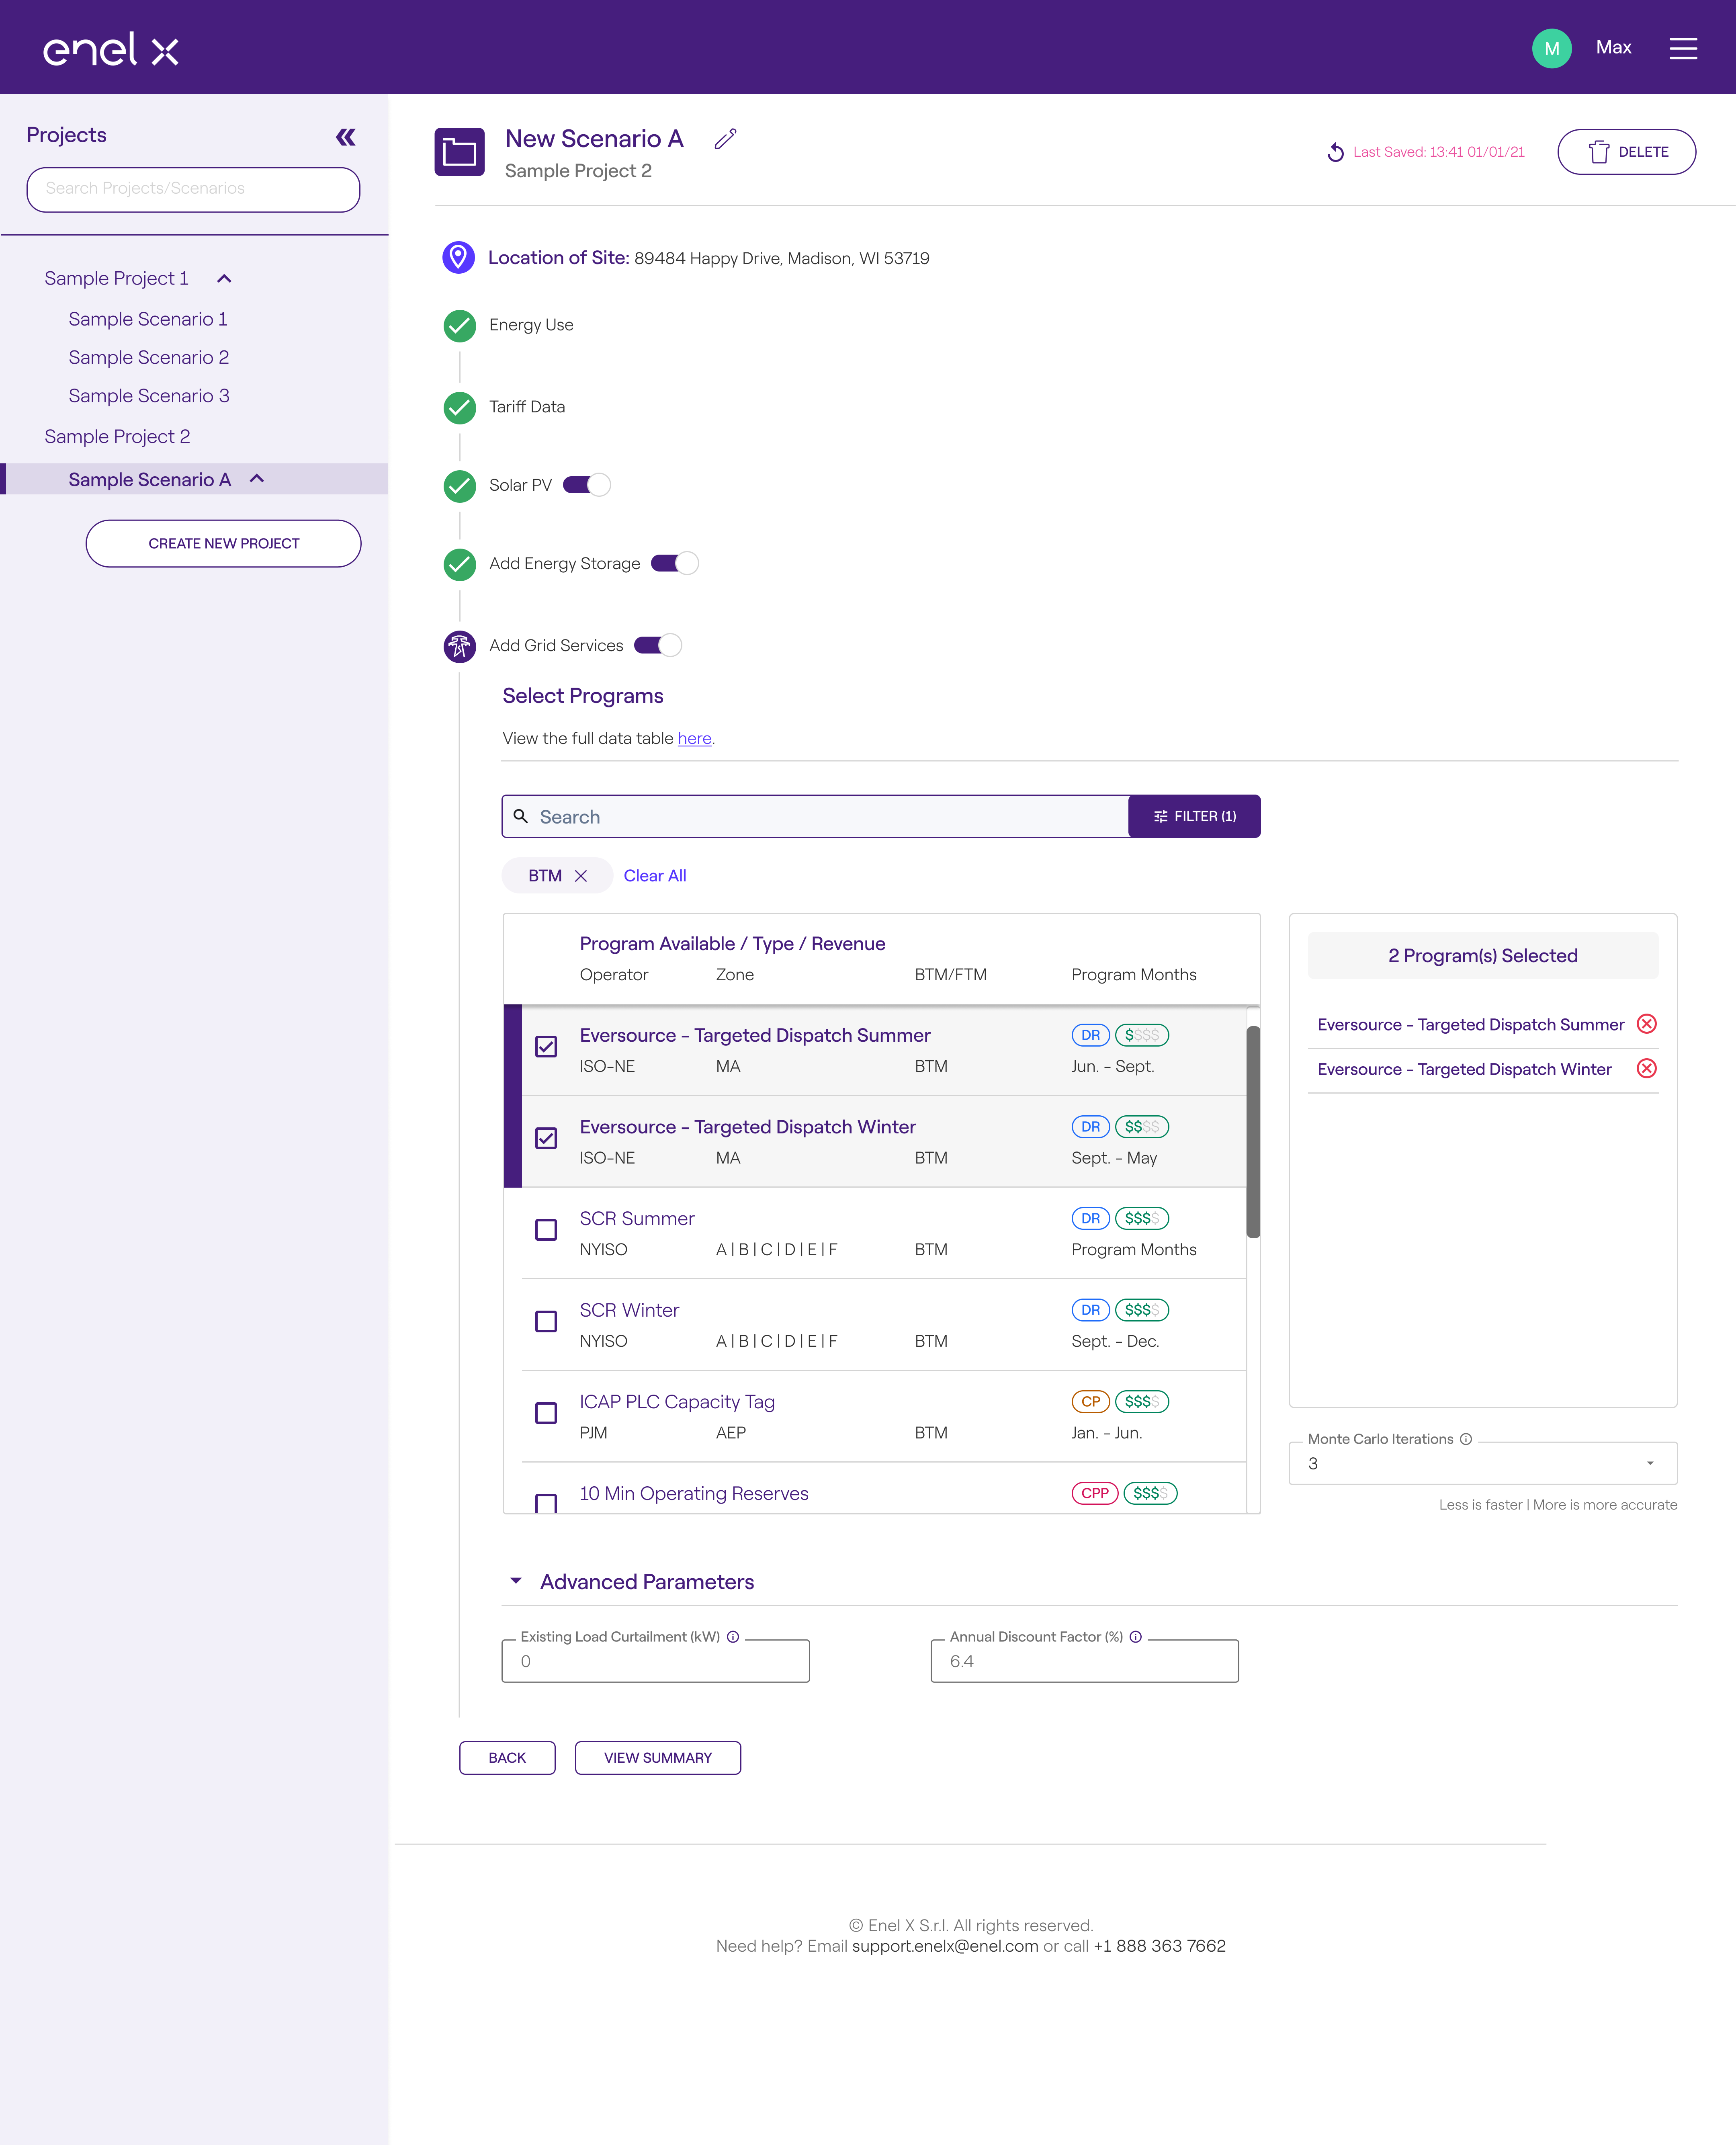1736x2145 pixels.
Task: Open Sample Scenario 3
Action: pyautogui.click(x=149, y=396)
